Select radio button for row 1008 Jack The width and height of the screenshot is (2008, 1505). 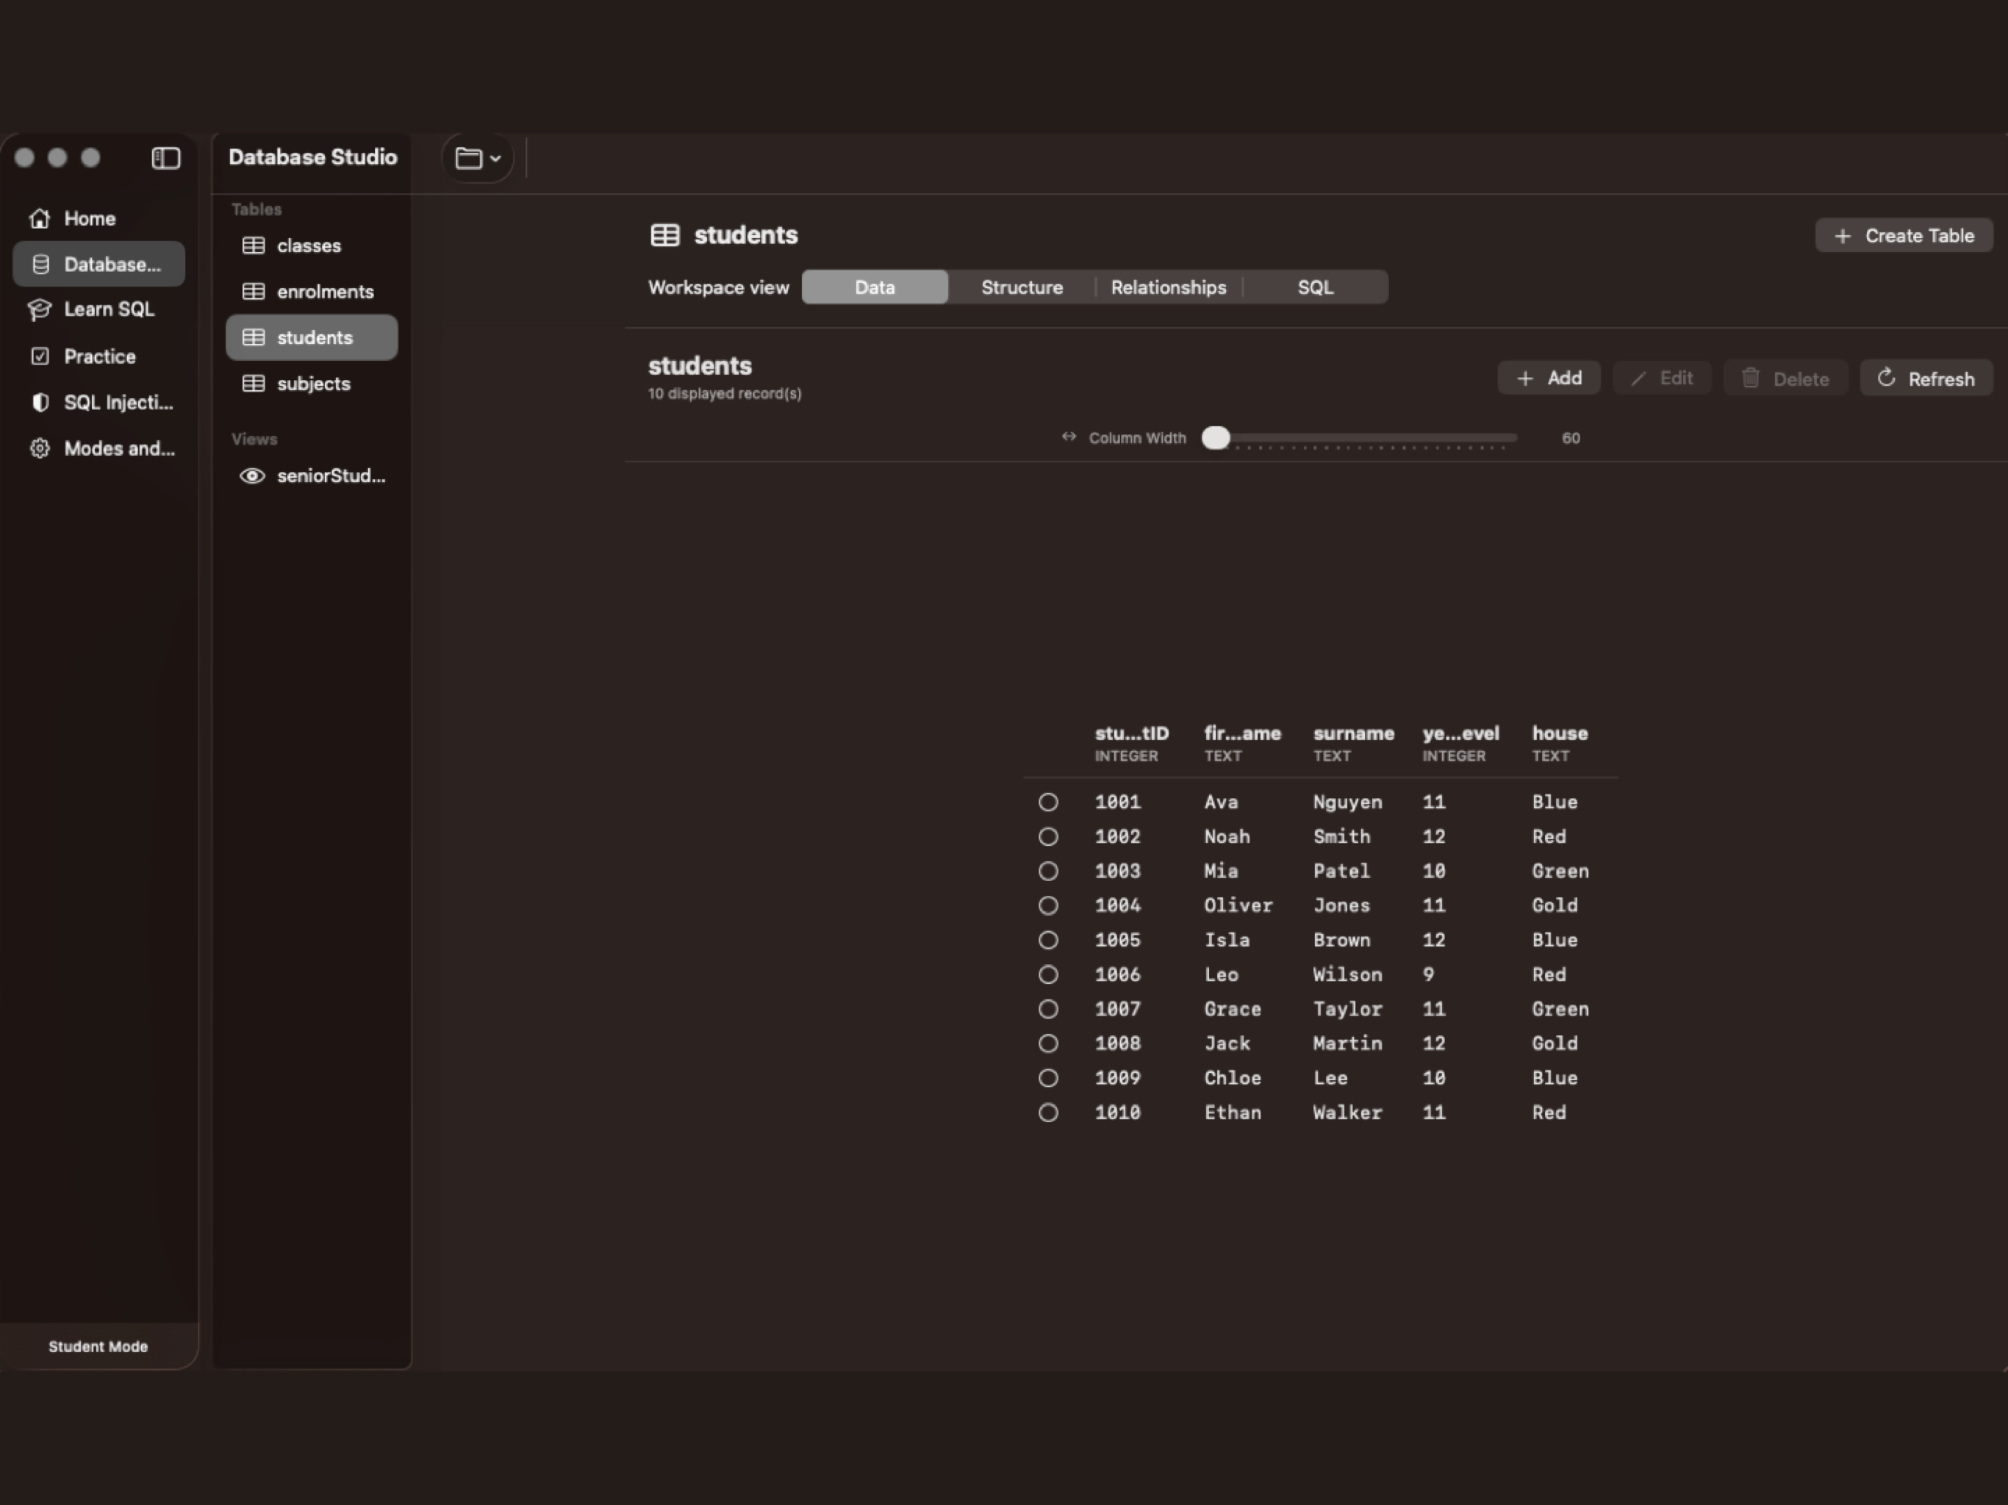tap(1047, 1044)
